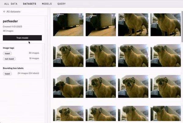Select the not-toast image tag
This screenshot has width=183, height=123.
[x=9, y=59]
